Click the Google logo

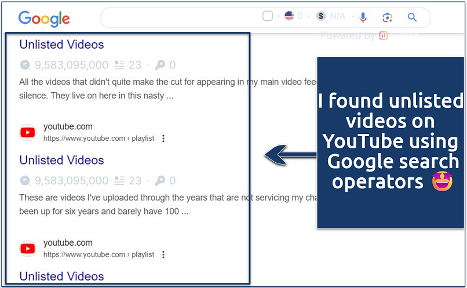[44, 18]
